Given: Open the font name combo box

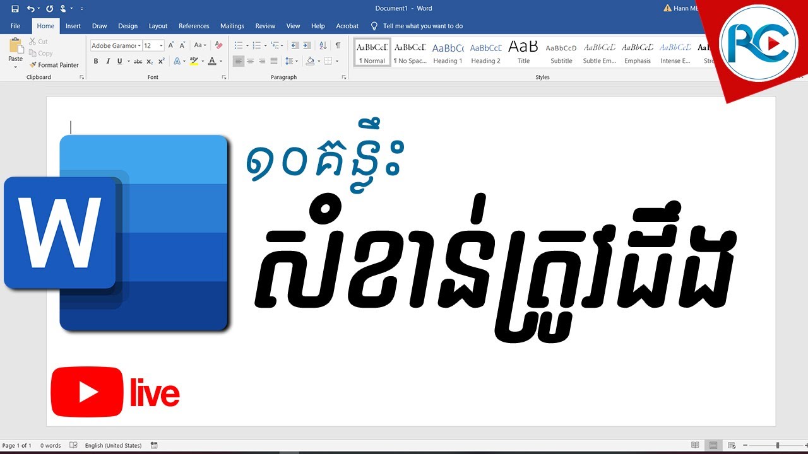Looking at the screenshot, I should pyautogui.click(x=116, y=45).
